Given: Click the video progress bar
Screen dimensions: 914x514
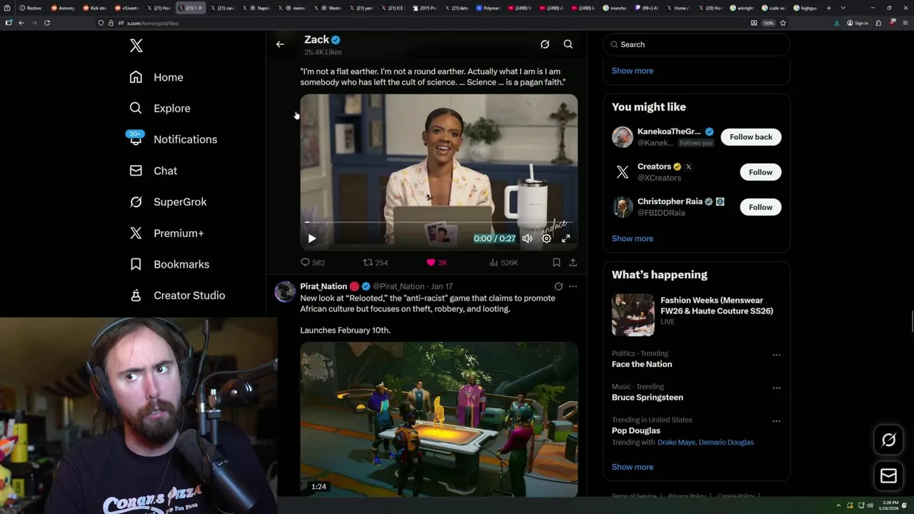Looking at the screenshot, I should (438, 223).
